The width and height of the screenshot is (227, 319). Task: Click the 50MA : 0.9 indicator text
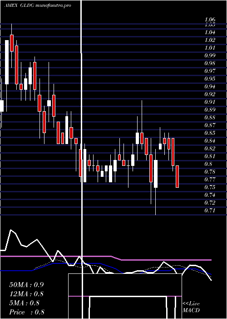click(x=26, y=285)
